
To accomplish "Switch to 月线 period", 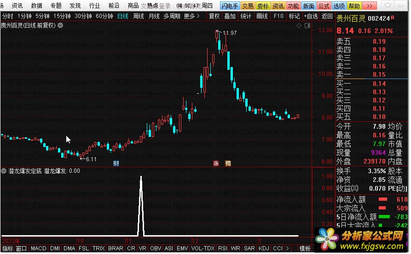I will 154,16.
